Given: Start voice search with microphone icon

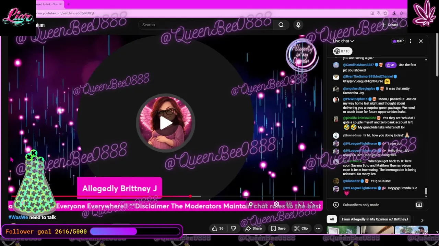Looking at the screenshot, I should [x=298, y=25].
